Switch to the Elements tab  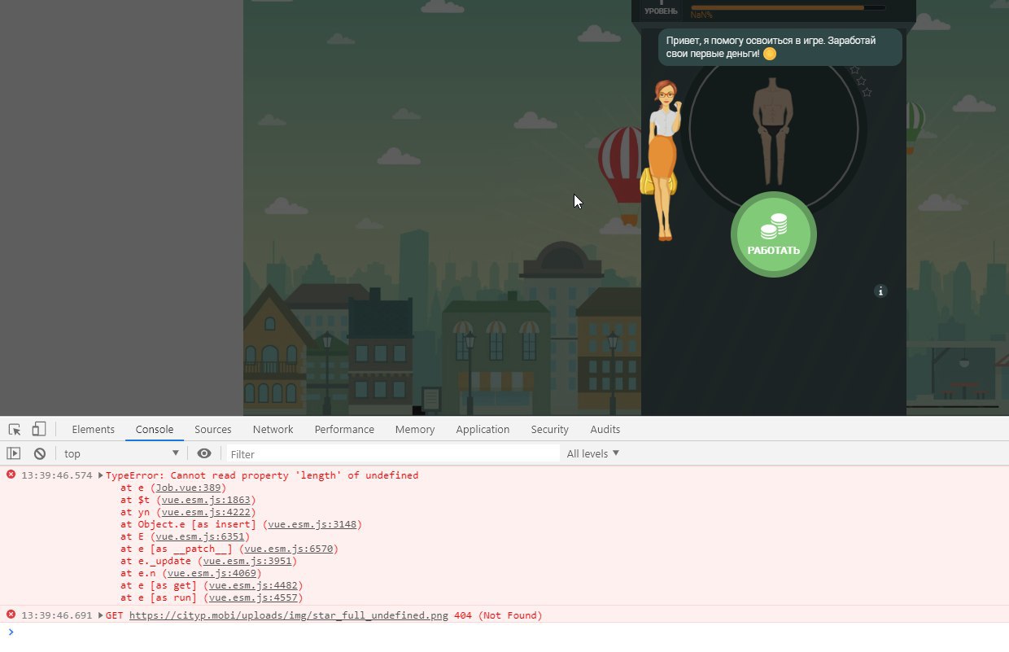tap(94, 429)
